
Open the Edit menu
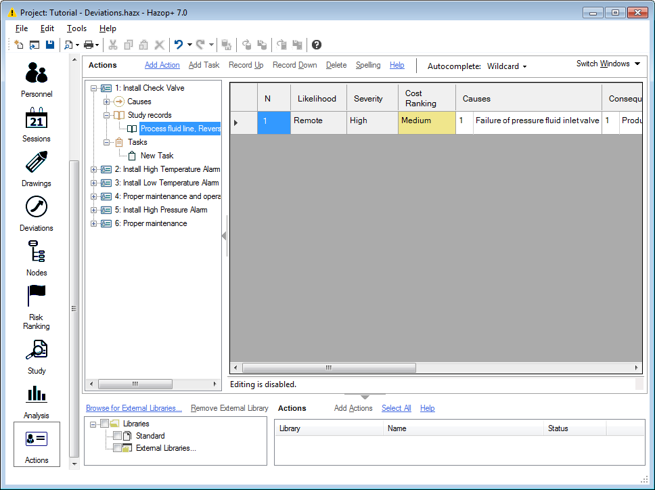click(47, 28)
